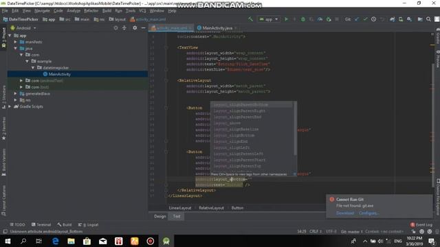Open the AVD Manager icon
Screen dimensions: 440x247
(401, 19)
